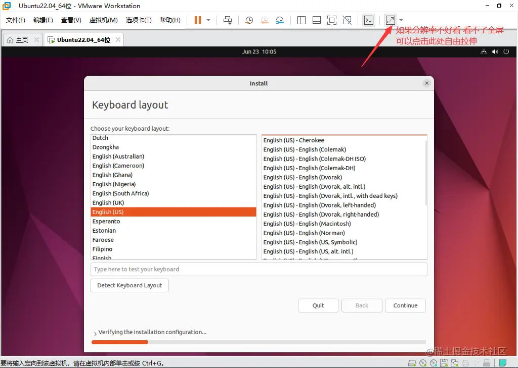Select Estonian layout
The height and width of the screenshot is (368, 518).
coord(174,231)
